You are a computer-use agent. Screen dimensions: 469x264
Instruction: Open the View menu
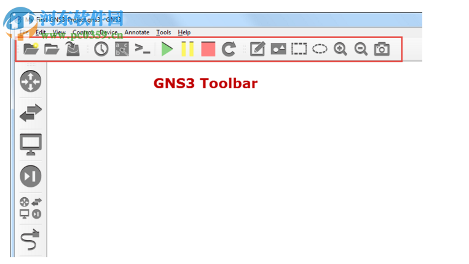[59, 32]
